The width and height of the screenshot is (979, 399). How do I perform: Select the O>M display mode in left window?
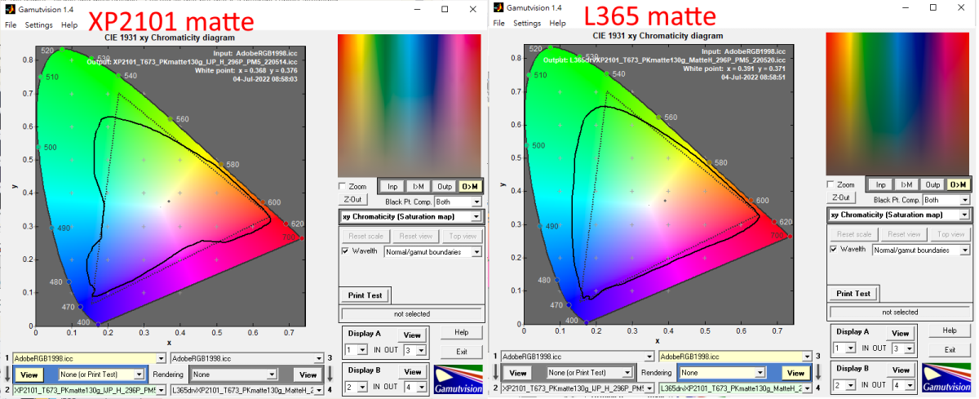[x=471, y=187]
